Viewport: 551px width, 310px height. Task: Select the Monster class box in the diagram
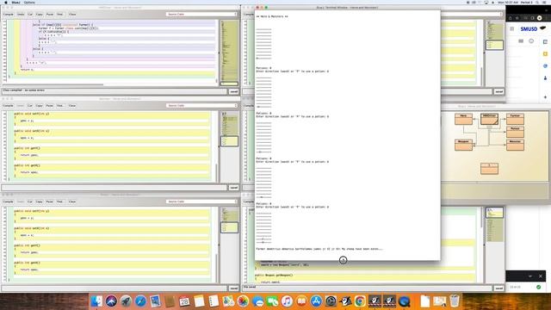click(x=515, y=145)
